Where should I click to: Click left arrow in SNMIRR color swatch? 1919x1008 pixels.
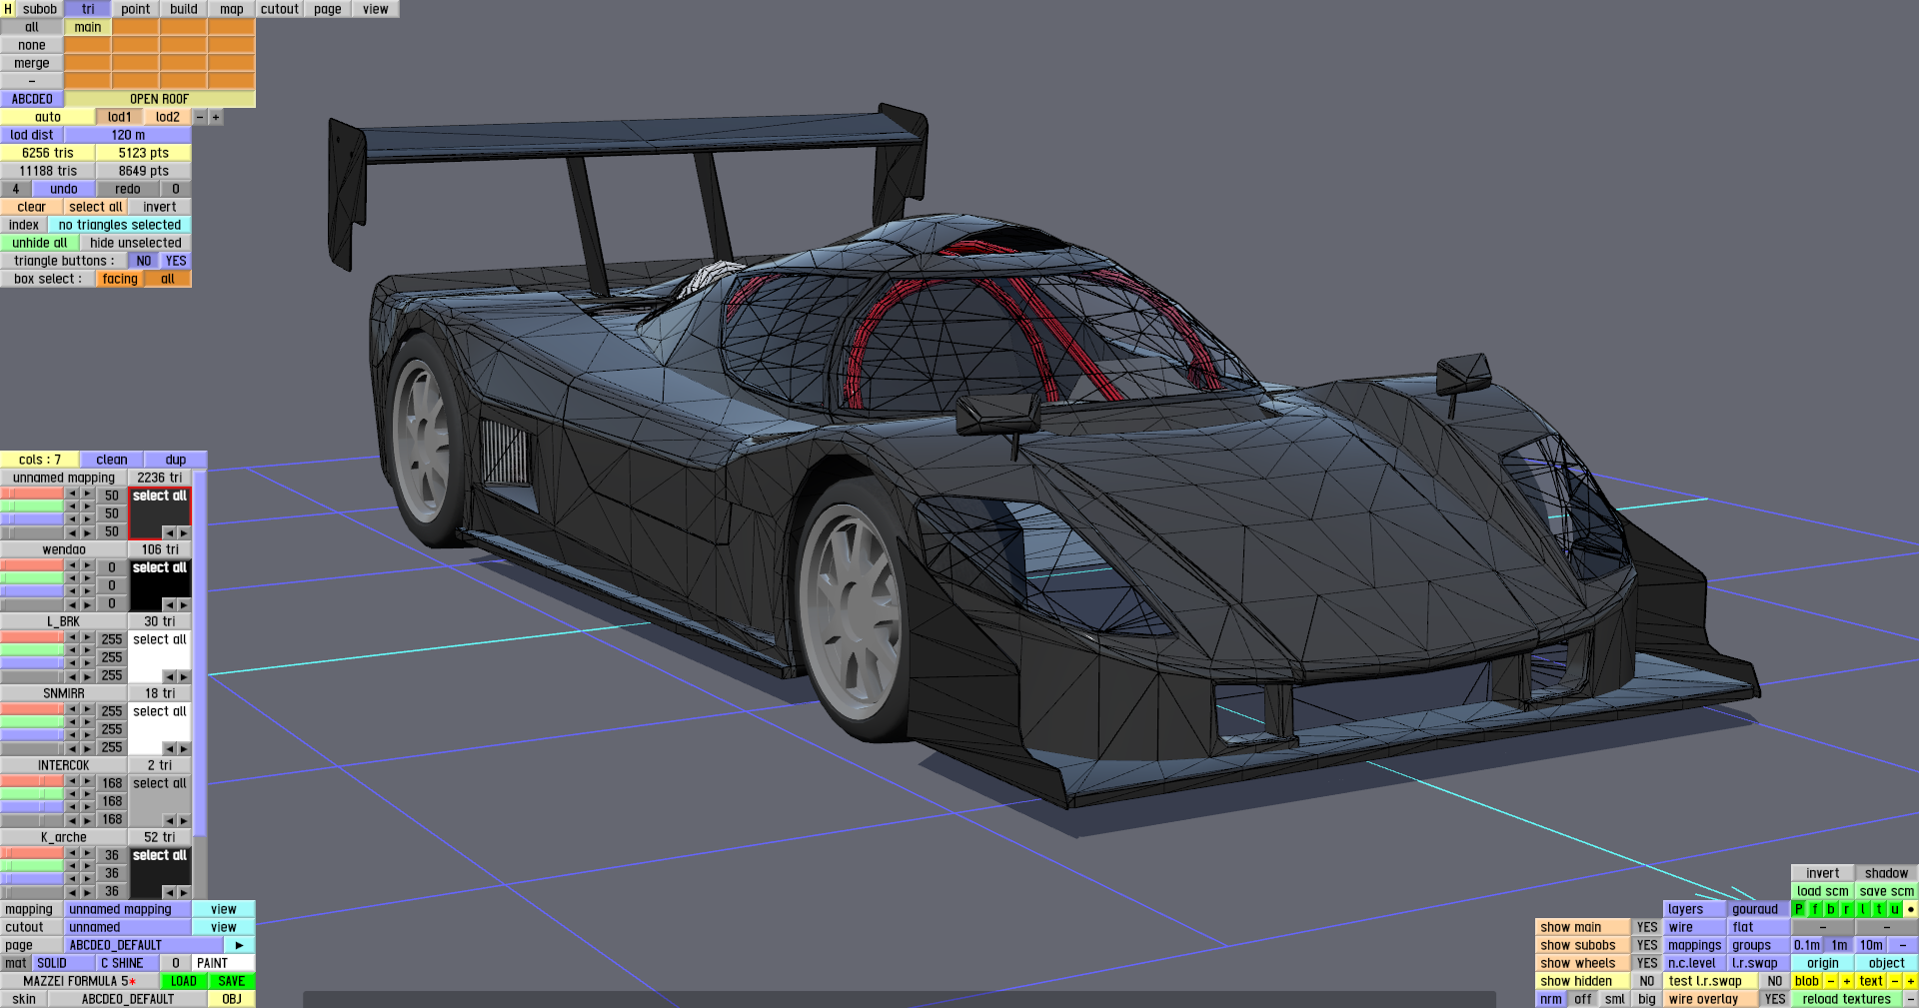coord(169,748)
